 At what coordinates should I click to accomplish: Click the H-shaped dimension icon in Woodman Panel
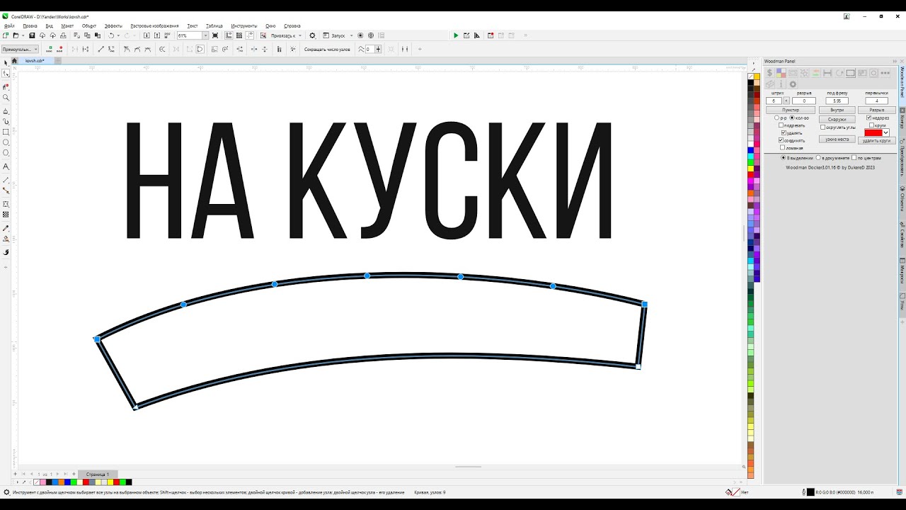click(827, 73)
